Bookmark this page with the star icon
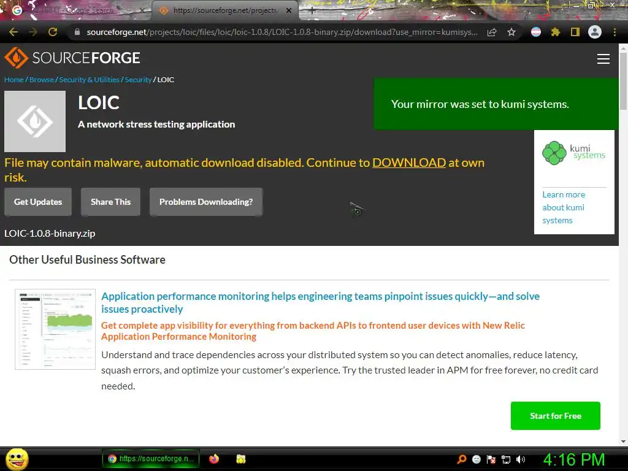Image resolution: width=628 pixels, height=471 pixels. [x=511, y=32]
